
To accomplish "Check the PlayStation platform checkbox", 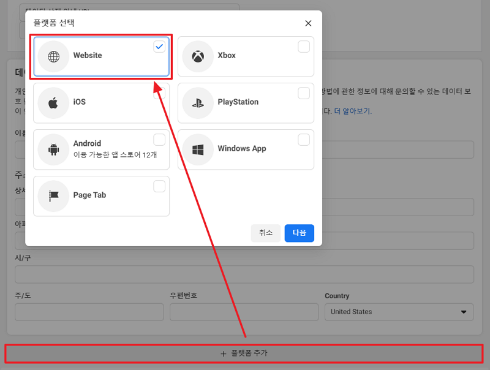I will (304, 93).
